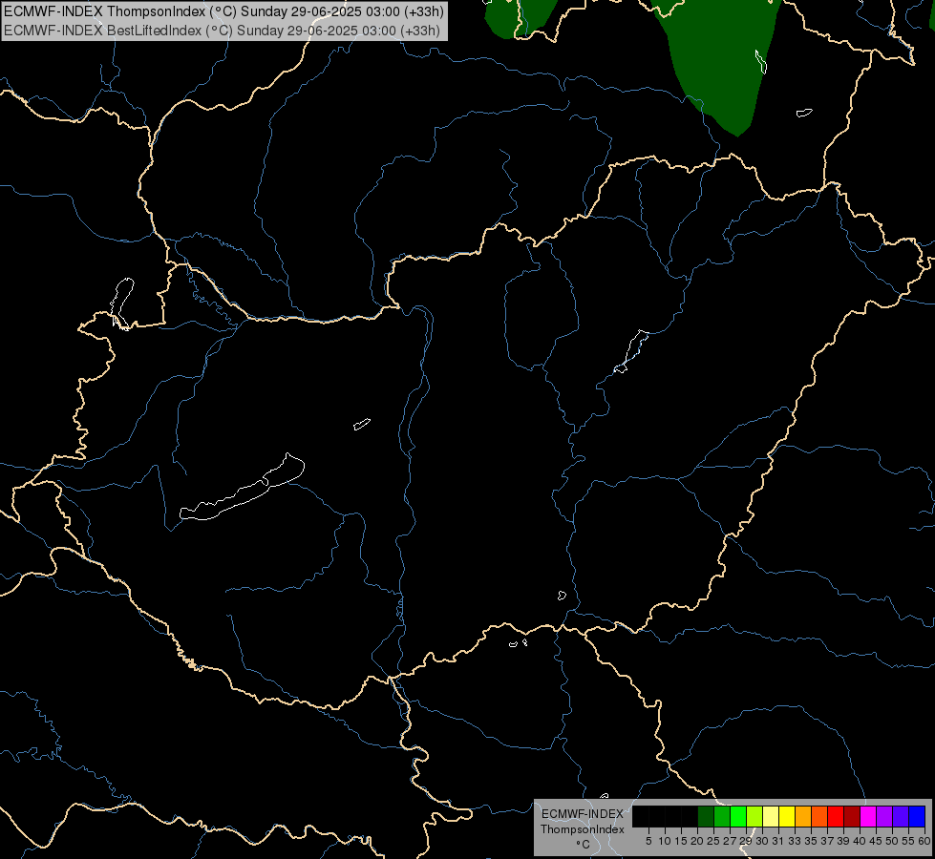Click the legend tick value 40
This screenshot has height=859, width=935.
pyautogui.click(x=860, y=841)
